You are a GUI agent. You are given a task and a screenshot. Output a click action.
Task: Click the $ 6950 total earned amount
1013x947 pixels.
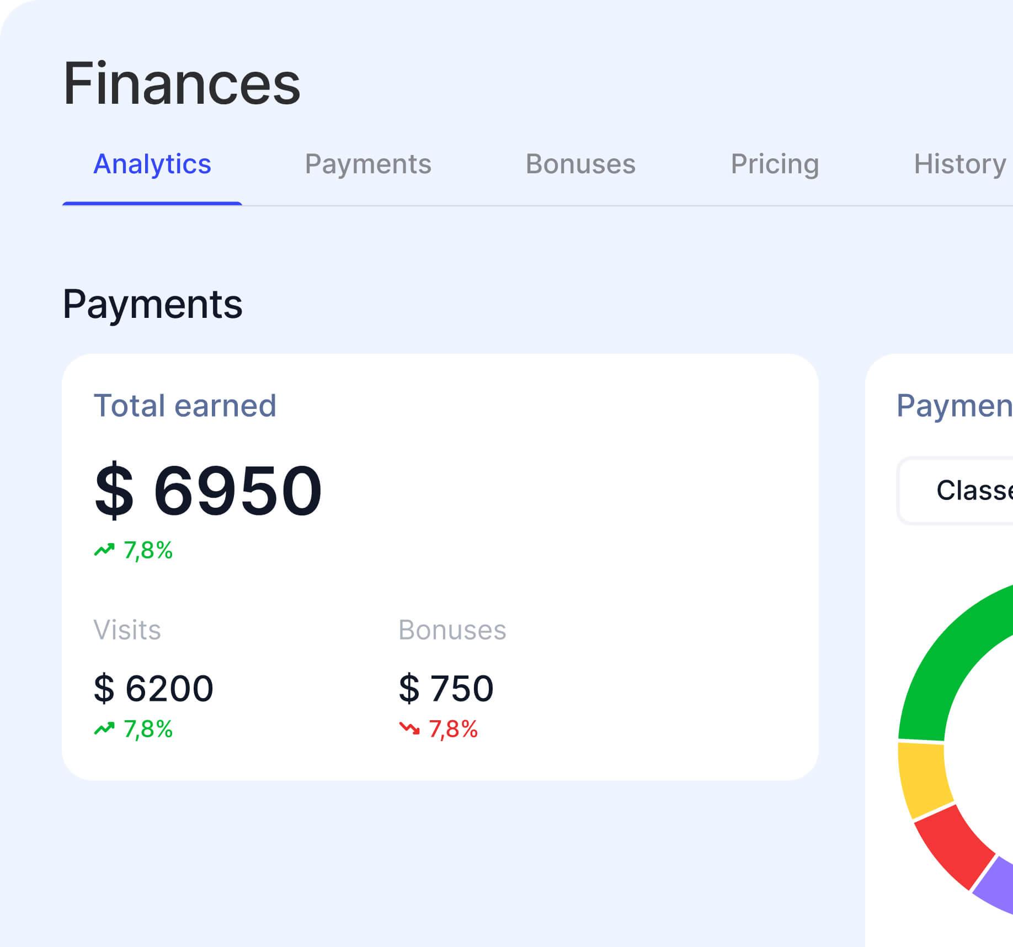point(208,491)
